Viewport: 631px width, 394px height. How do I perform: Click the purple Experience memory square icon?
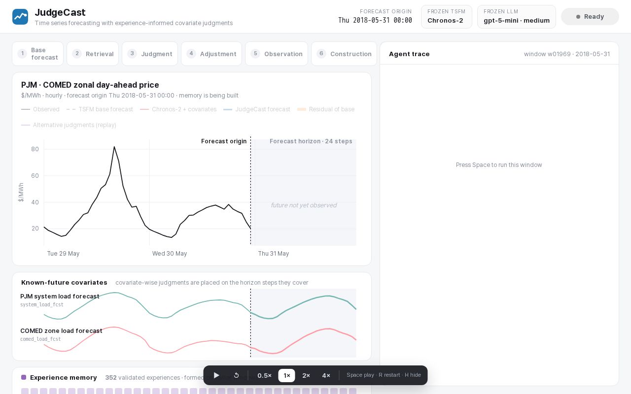(24, 378)
